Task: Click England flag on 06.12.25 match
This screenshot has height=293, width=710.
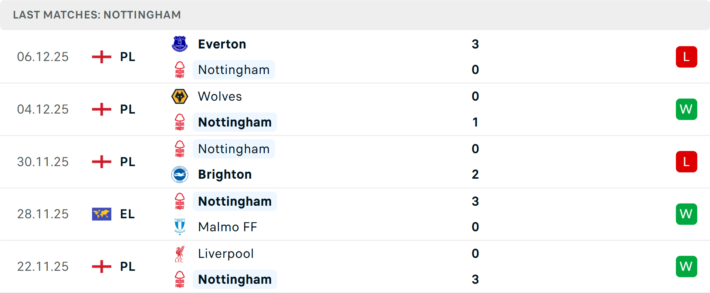Action: 102,57
